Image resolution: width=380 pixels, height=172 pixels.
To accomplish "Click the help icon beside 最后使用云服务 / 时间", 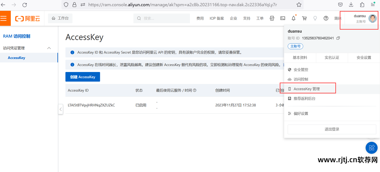I will pos(195,90).
